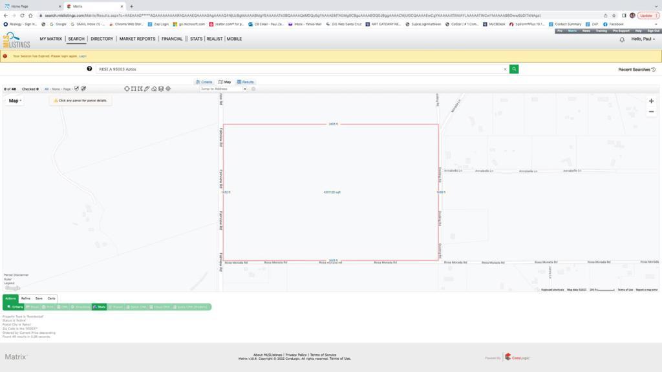662x372 pixels.
Task: Open the Map type dropdown
Action: pyautogui.click(x=14, y=101)
